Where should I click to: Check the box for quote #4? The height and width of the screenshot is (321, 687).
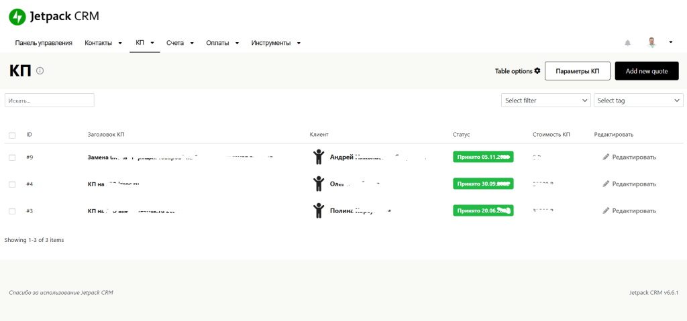point(12,184)
